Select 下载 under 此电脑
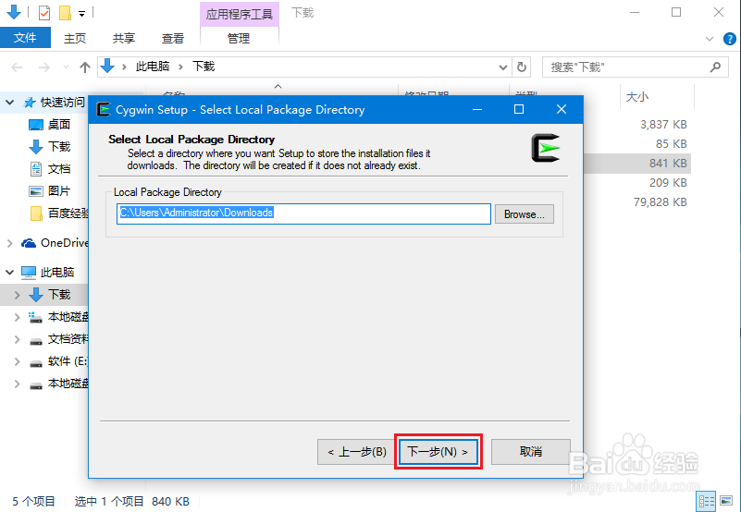741x512 pixels. click(58, 294)
